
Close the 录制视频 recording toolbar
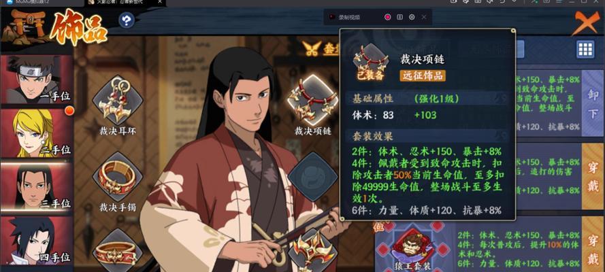click(424, 17)
